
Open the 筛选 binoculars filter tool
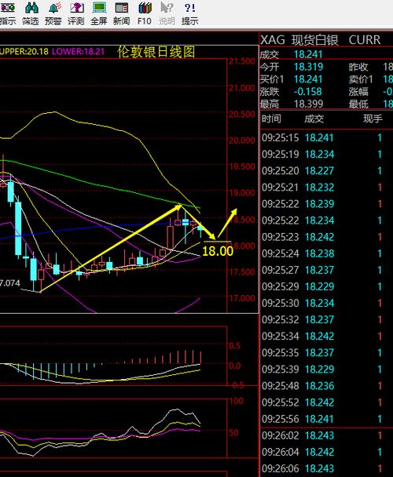31,13
